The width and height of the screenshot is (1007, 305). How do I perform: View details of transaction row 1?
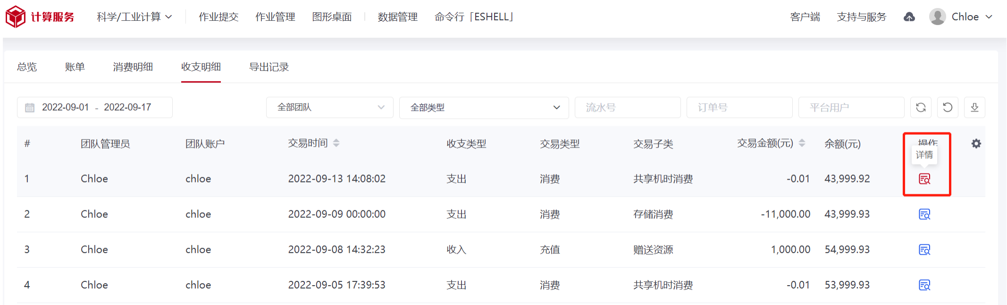(924, 179)
